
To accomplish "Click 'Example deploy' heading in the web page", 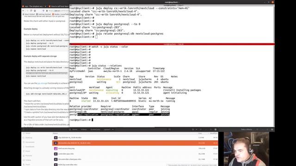I will [31, 29].
